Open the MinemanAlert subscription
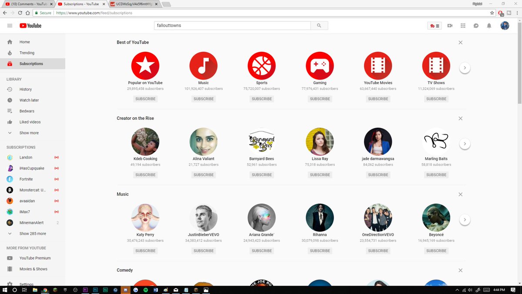522x294 pixels. point(33,223)
